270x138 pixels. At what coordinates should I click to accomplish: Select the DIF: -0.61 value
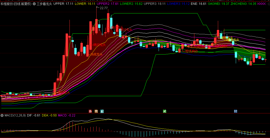click(x=34, y=115)
